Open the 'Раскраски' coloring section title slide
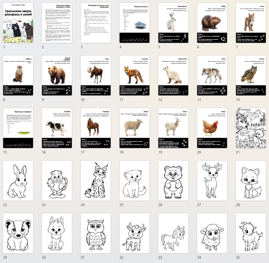 coord(251,128)
